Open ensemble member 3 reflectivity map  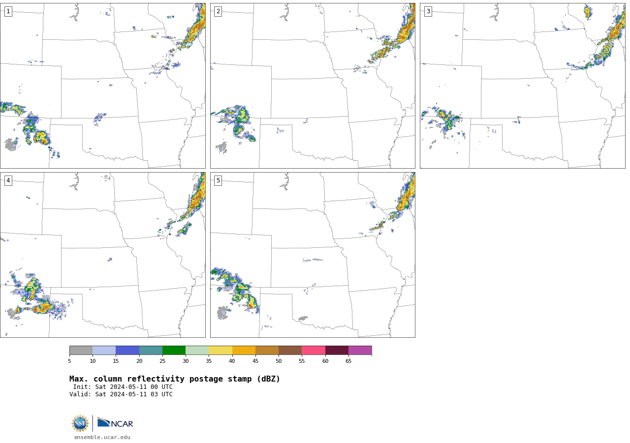coord(522,86)
